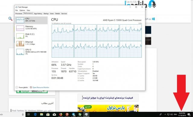Click the Task Manager taskbar icon
The height and width of the screenshot is (117, 193).
point(86,114)
